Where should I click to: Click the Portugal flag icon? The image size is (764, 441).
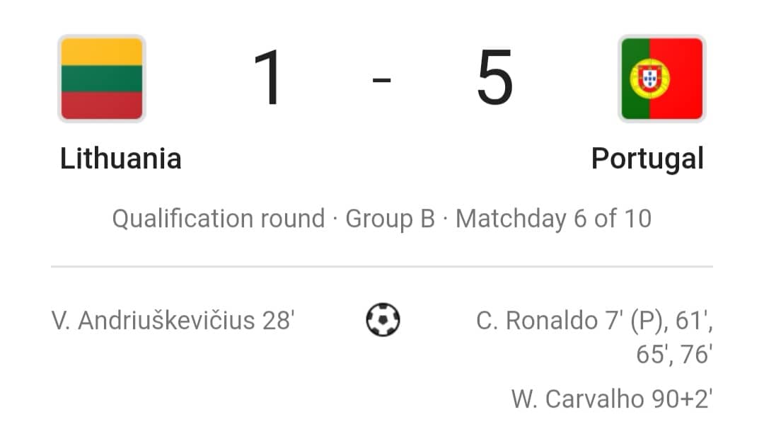coord(661,79)
